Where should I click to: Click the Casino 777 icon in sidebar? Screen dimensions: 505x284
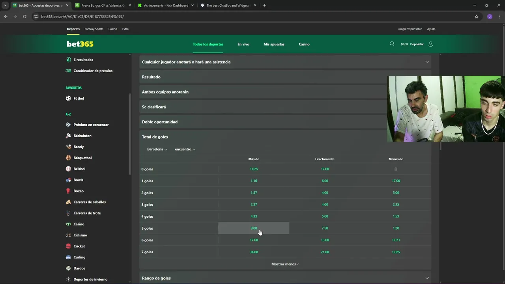point(68,224)
